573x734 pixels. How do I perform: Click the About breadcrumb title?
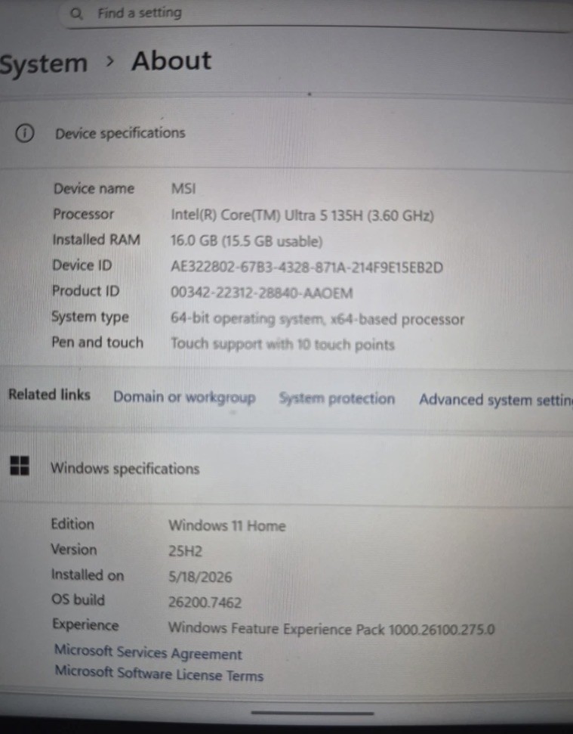171,61
